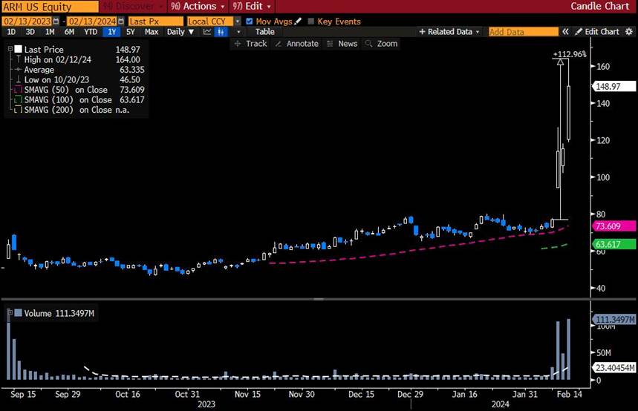This screenshot has width=638, height=411.
Task: Click the 23.40454M volume average label
Action: point(614,367)
